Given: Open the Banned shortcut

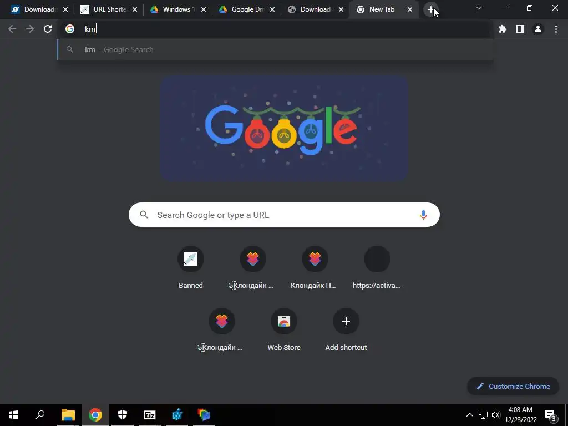Looking at the screenshot, I should (x=191, y=267).
